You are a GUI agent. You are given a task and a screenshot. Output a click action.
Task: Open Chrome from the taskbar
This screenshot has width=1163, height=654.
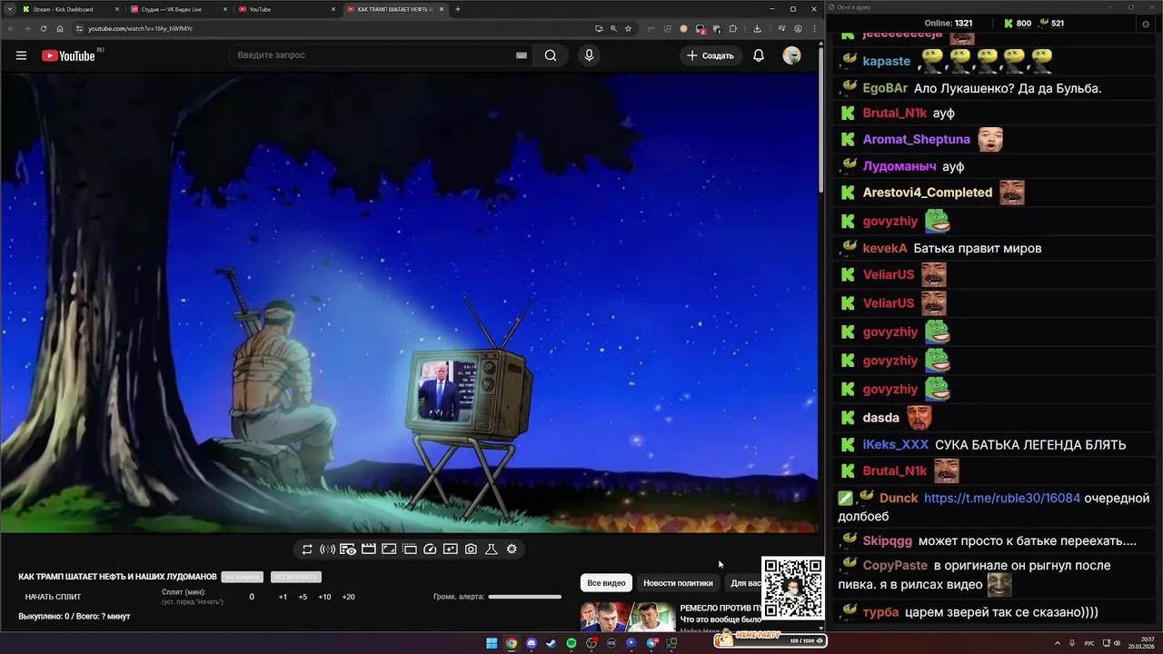(x=512, y=643)
